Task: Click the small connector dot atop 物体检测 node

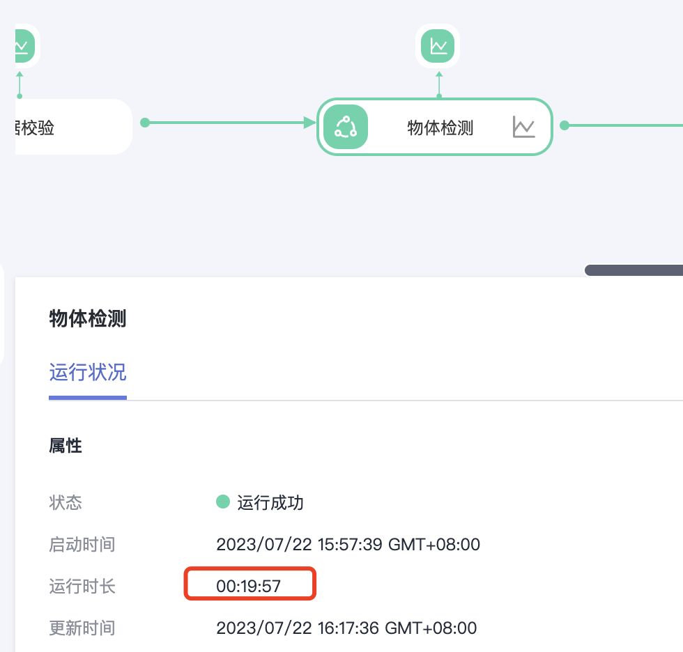Action: pyautogui.click(x=438, y=94)
